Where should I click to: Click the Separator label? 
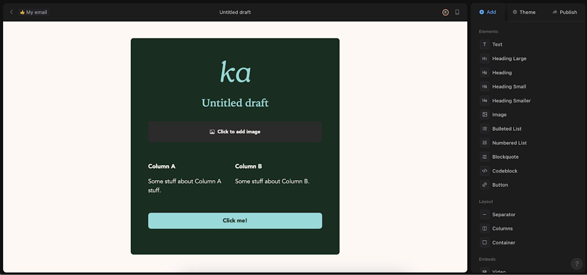point(504,215)
